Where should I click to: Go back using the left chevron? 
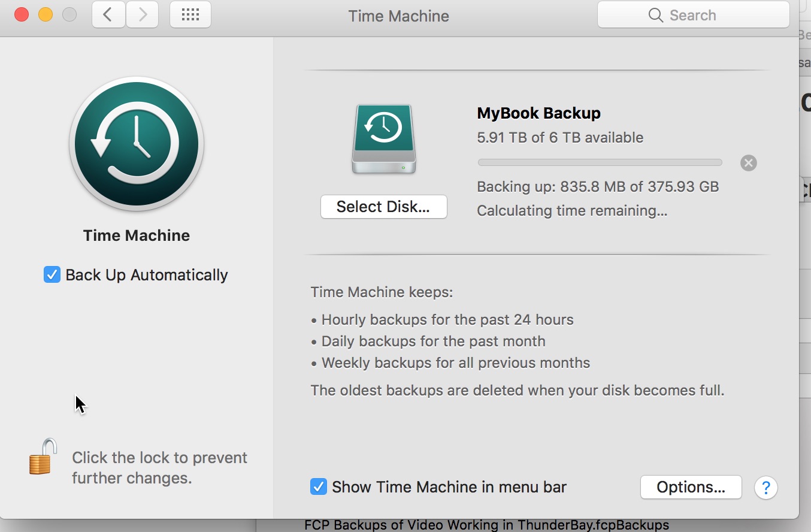coord(108,15)
